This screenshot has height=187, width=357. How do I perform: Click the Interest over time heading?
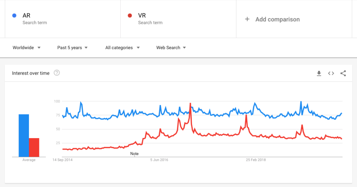click(x=31, y=73)
